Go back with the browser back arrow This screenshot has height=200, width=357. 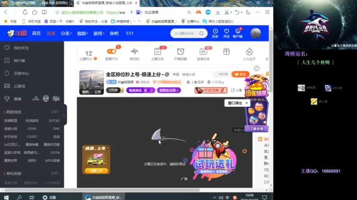tap(6, 12)
